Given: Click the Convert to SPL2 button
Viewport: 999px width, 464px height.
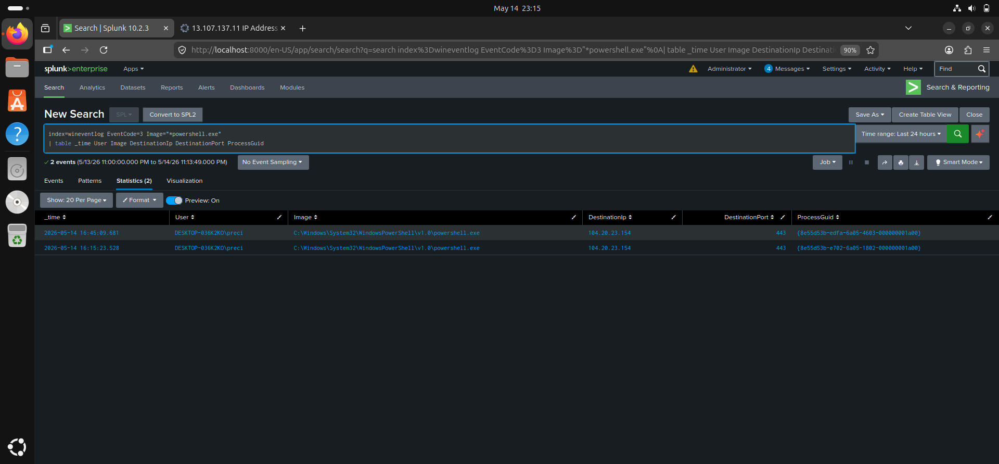Looking at the screenshot, I should click(x=173, y=115).
